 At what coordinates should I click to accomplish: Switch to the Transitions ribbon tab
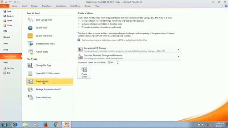[x=47, y=6]
